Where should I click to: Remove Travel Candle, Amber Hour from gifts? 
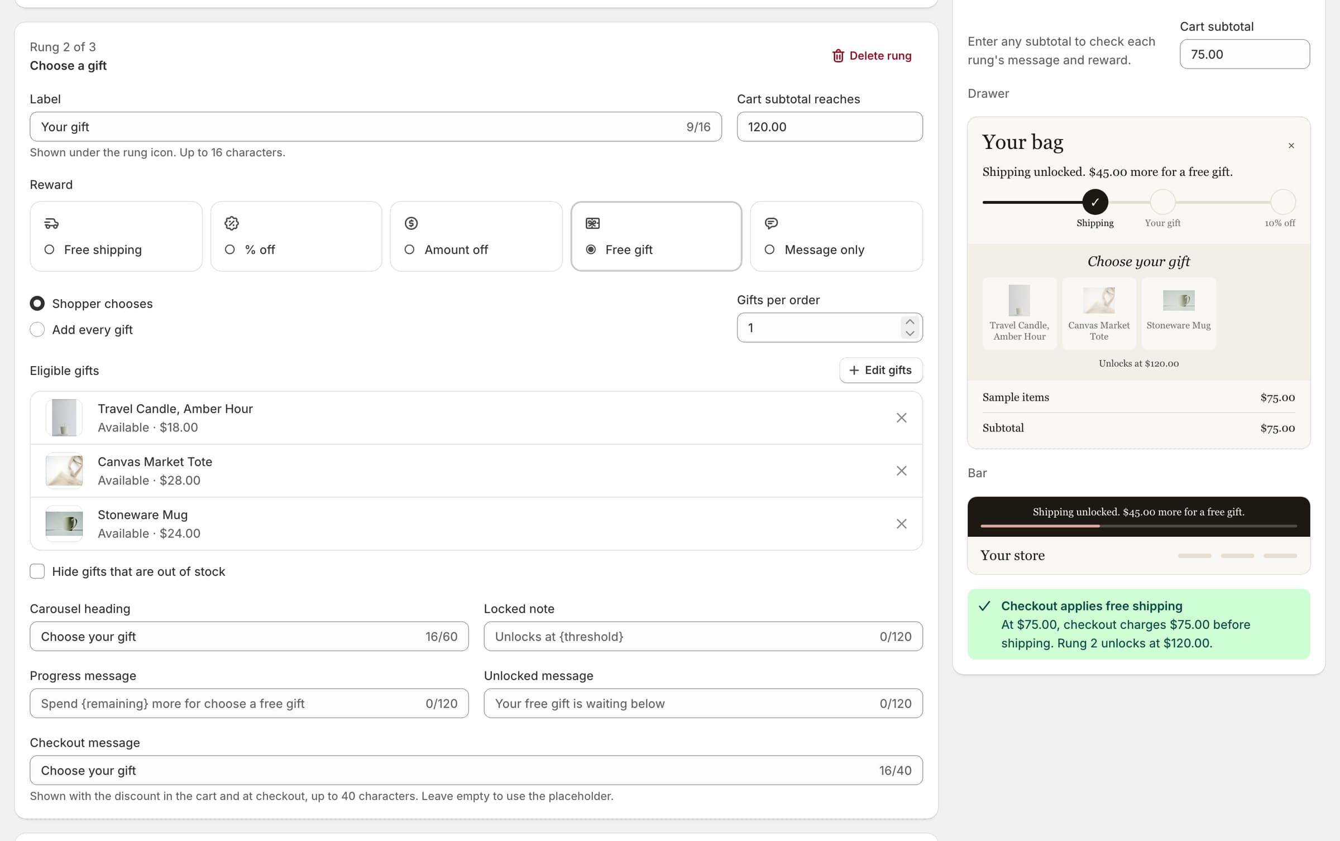[x=901, y=417]
